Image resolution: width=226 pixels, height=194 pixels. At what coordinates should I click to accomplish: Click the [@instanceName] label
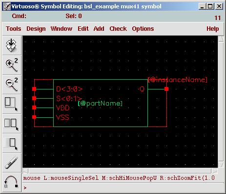[x=178, y=80]
